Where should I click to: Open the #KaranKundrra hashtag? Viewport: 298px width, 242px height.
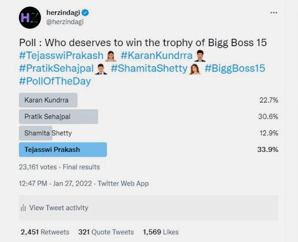point(156,56)
